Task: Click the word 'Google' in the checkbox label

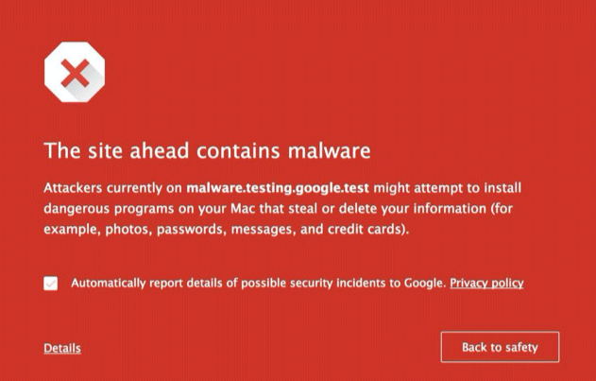Action: click(423, 284)
